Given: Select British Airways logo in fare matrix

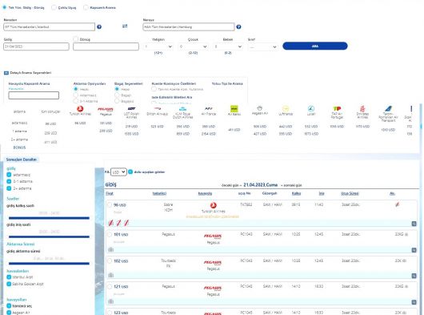Looking at the screenshot, I should tap(157, 109).
